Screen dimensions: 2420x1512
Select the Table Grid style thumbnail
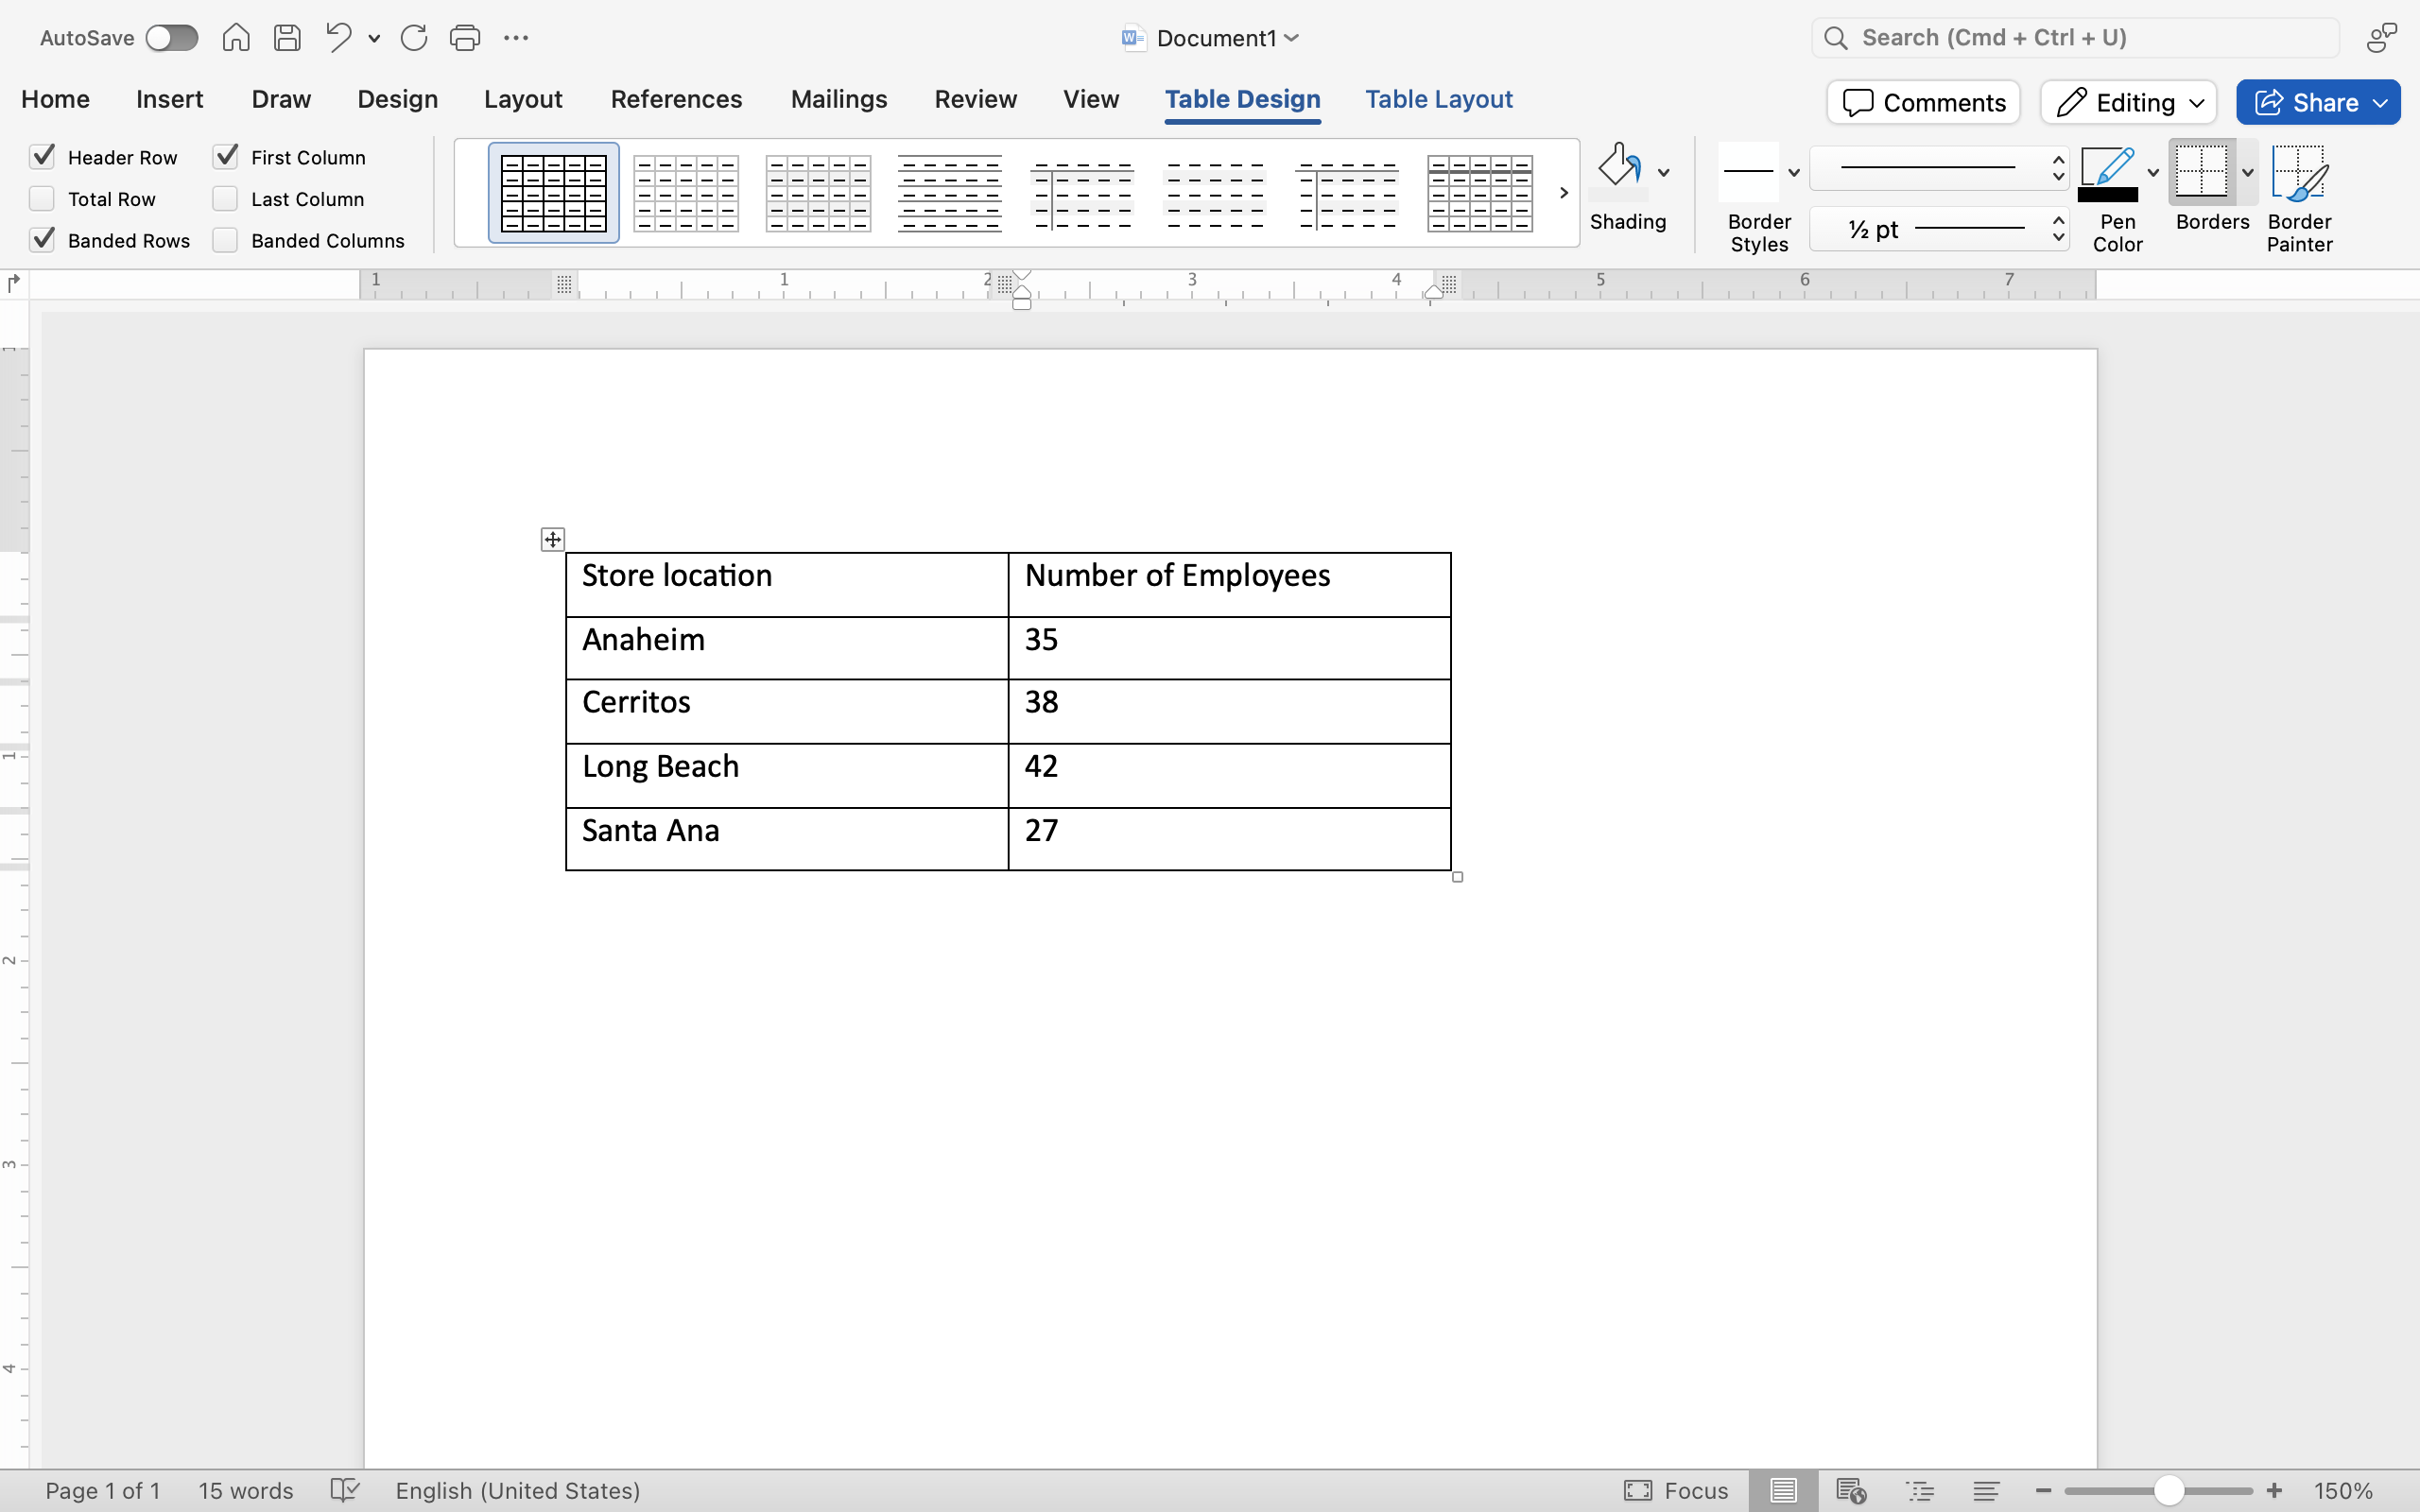553,193
